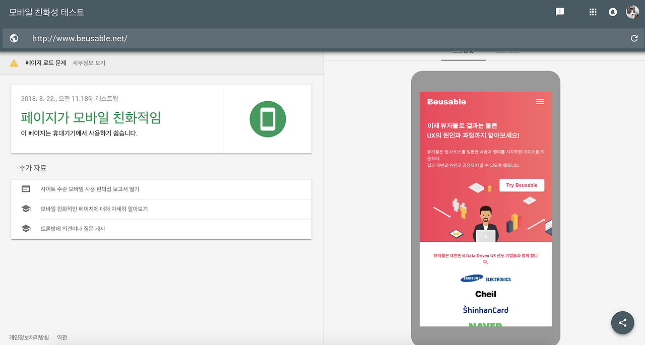Click the man with laptop illustration in preview

tap(486, 224)
